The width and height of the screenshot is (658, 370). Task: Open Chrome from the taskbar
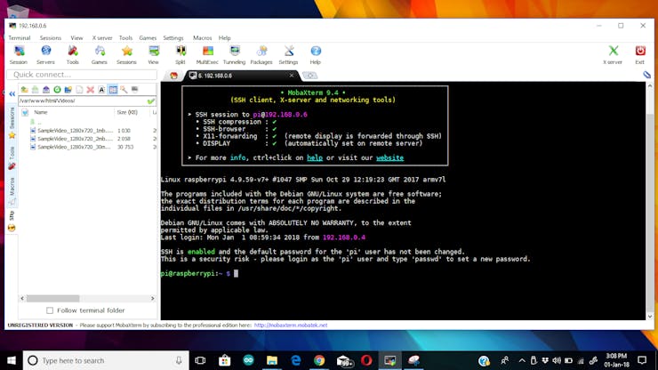pos(319,360)
